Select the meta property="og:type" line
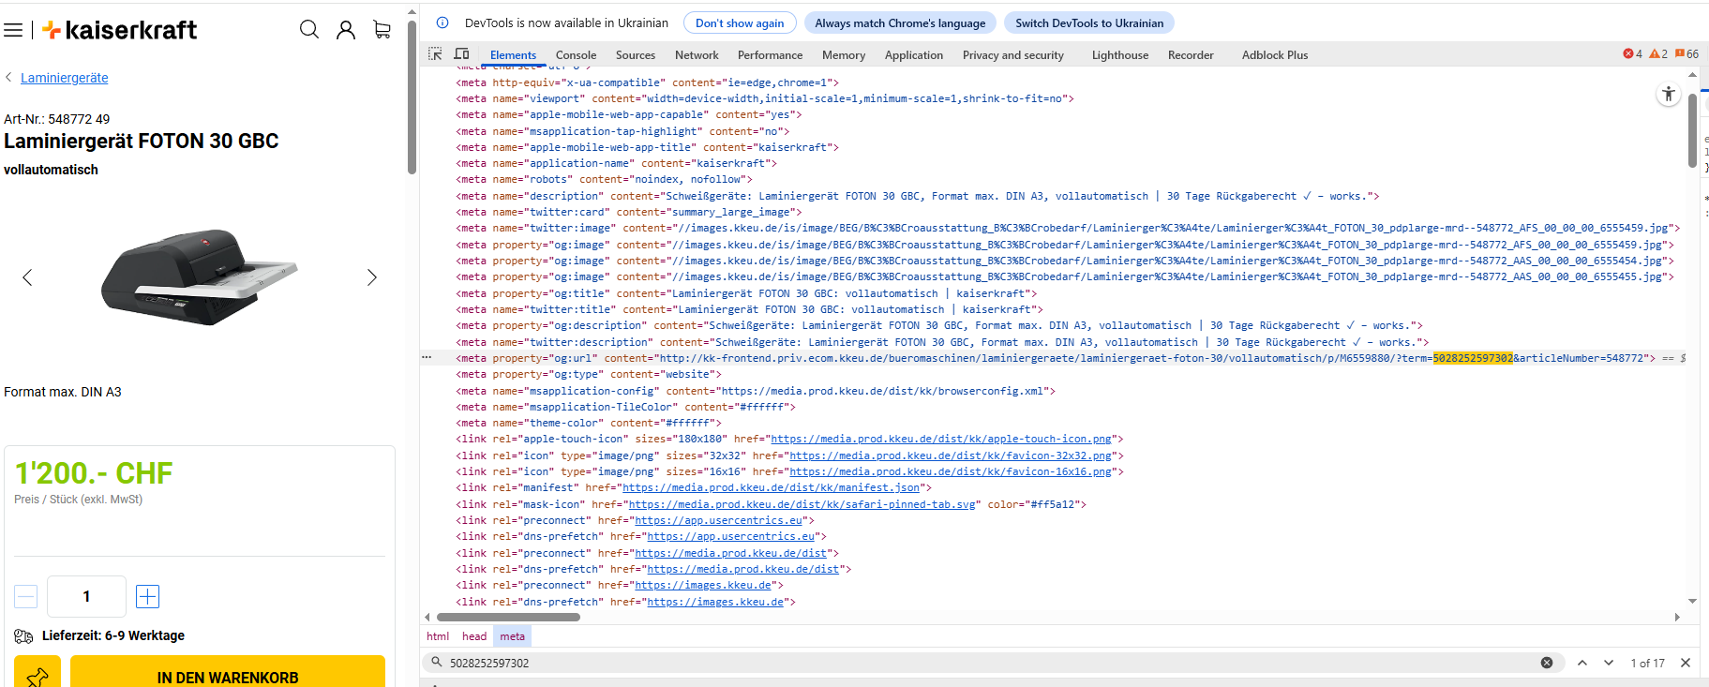Image resolution: width=1709 pixels, height=687 pixels. [589, 374]
